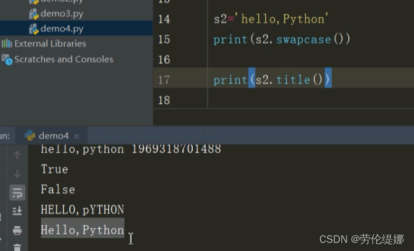This screenshot has width=414, height=251.
Task: Close the demo4 run tab
Action: coord(77,136)
